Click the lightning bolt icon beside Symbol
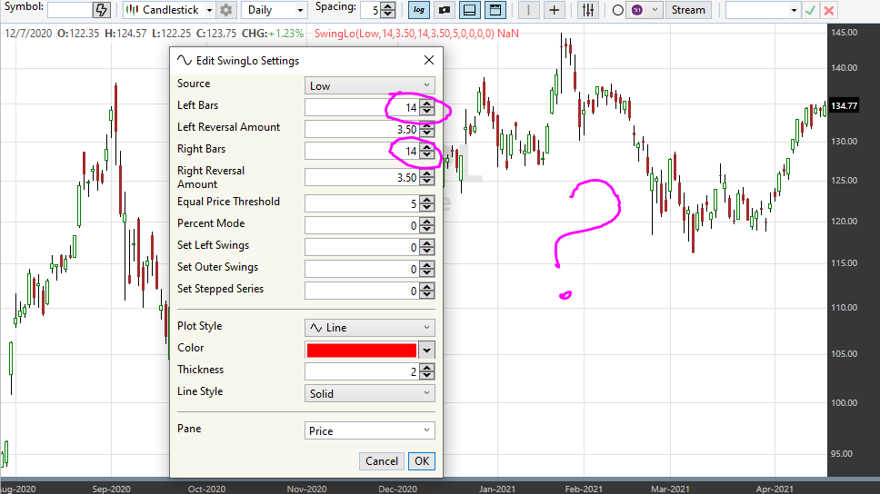The width and height of the screenshot is (880, 494). tap(102, 10)
